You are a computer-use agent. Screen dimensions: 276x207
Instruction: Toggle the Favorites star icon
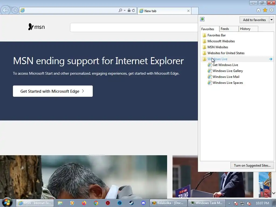point(265,10)
